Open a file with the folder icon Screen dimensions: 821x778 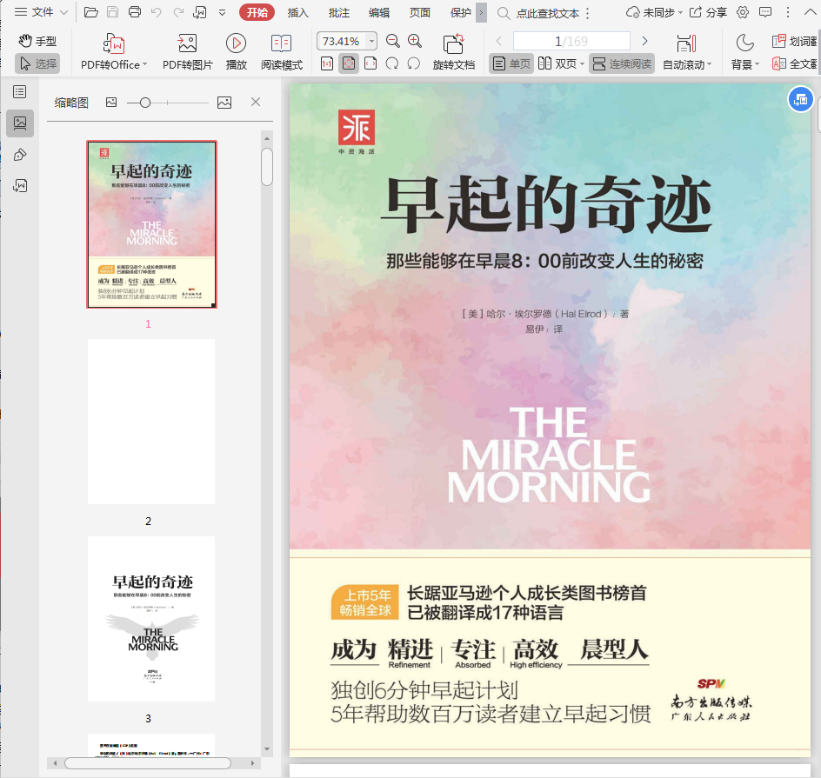[x=91, y=12]
